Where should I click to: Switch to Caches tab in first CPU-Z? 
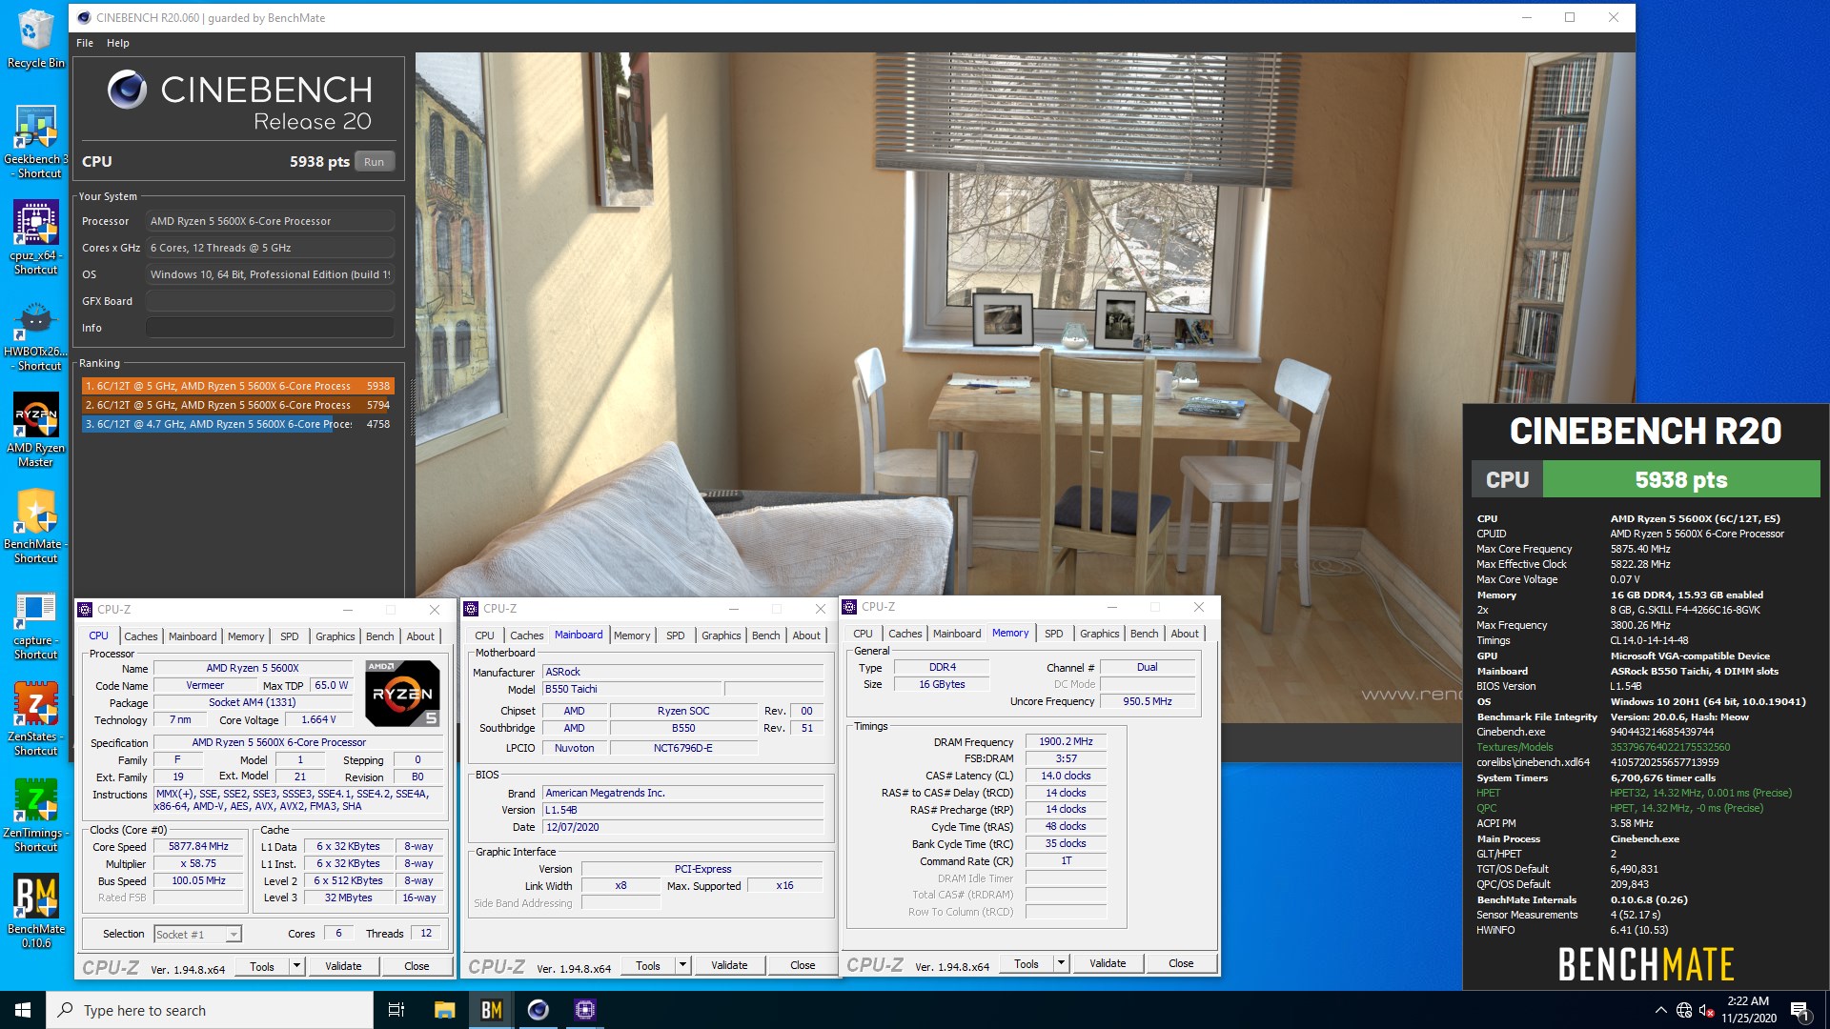click(x=141, y=636)
